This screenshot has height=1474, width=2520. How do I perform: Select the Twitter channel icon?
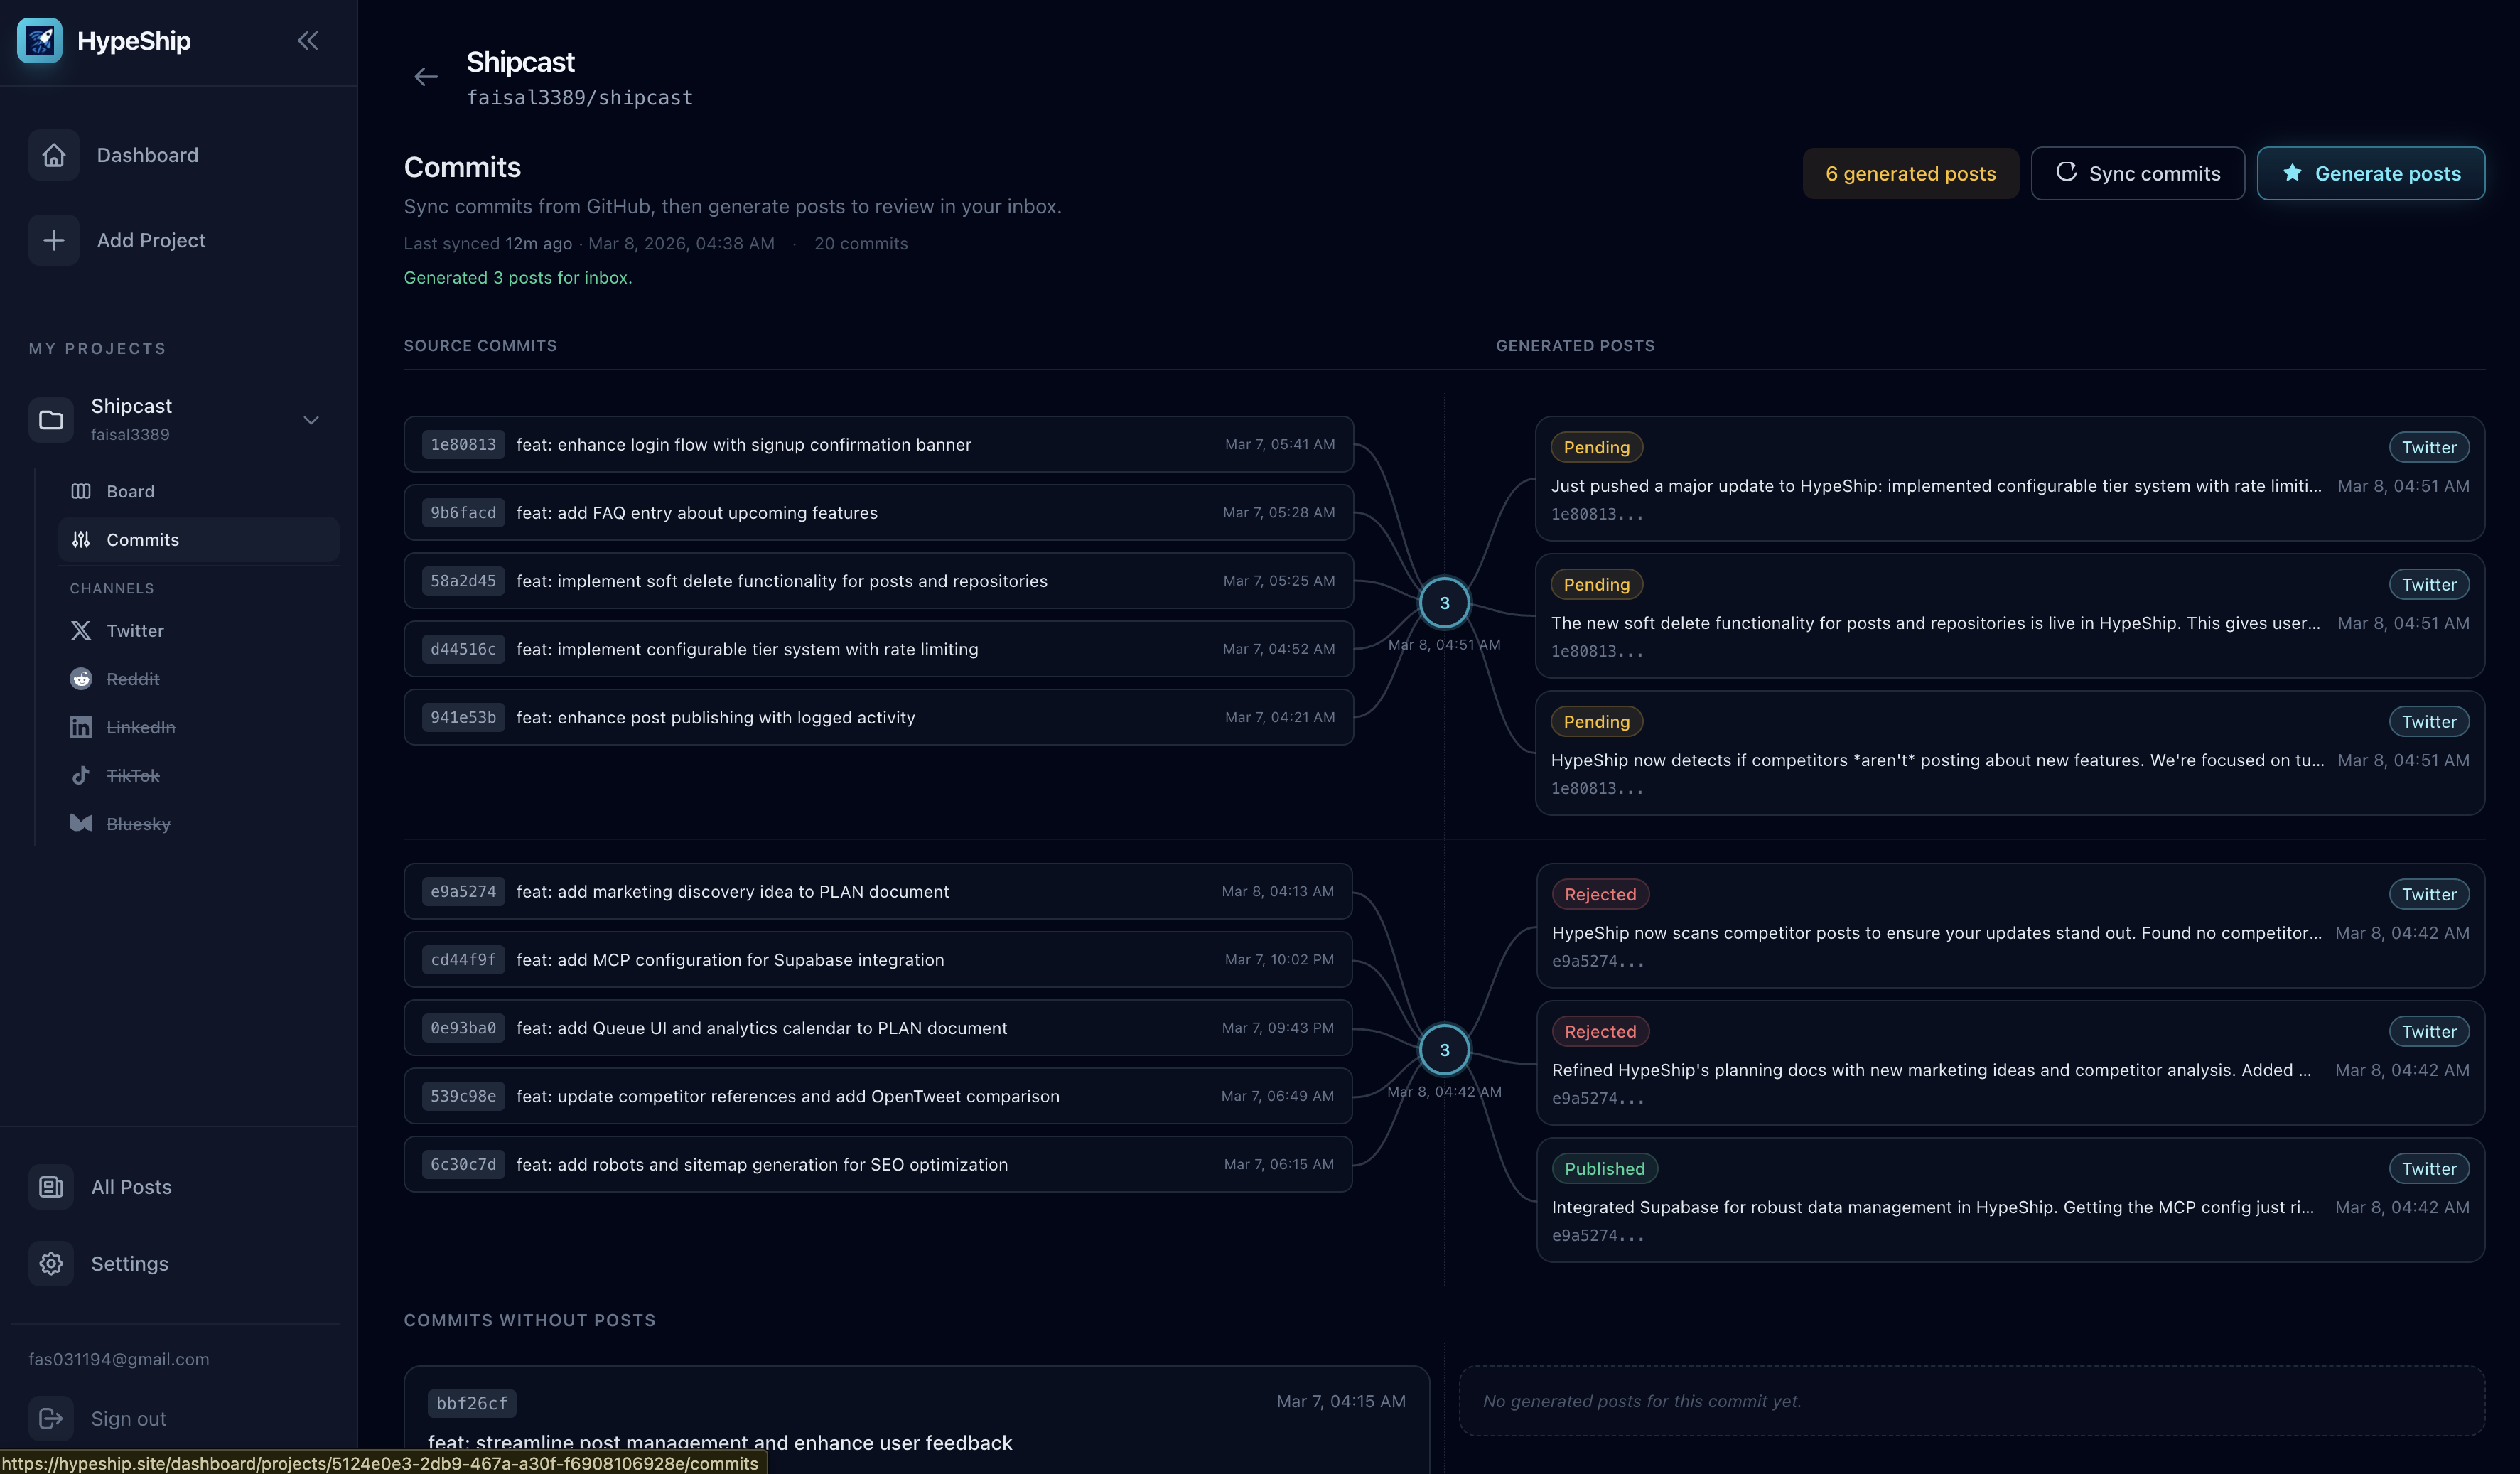click(81, 630)
